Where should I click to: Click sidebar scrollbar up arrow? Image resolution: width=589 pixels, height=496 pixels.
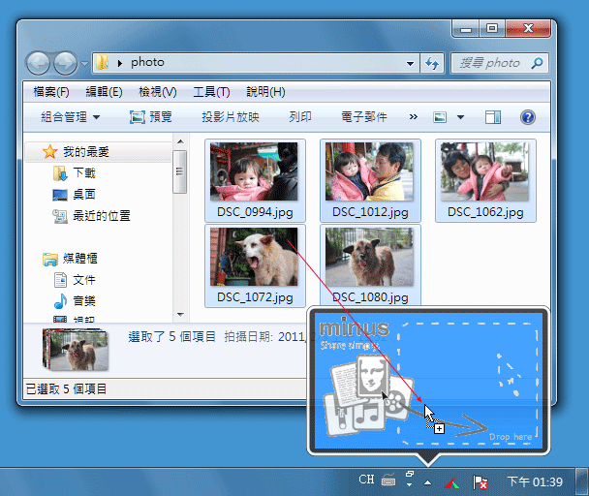[180, 141]
